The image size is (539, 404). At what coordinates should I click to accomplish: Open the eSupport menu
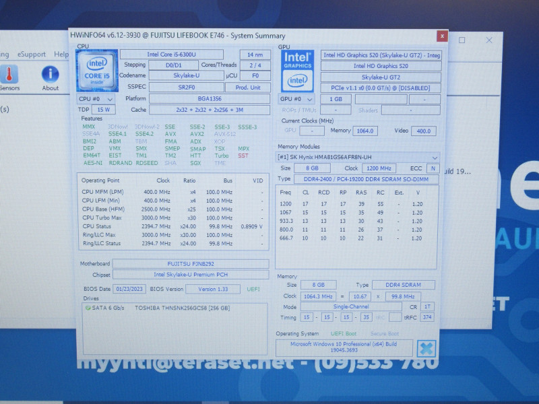(31, 55)
